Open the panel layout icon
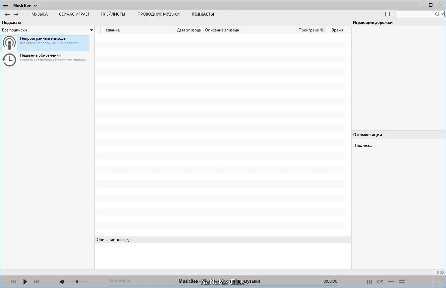 pyautogui.click(x=388, y=14)
